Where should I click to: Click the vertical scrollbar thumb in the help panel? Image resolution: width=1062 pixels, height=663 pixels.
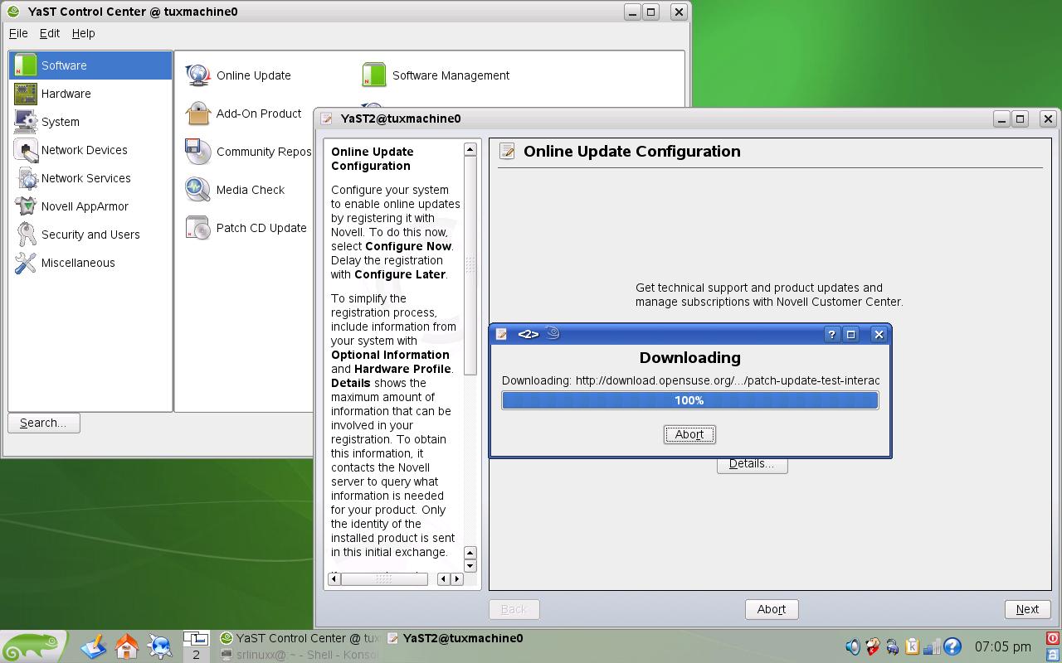tap(470, 265)
